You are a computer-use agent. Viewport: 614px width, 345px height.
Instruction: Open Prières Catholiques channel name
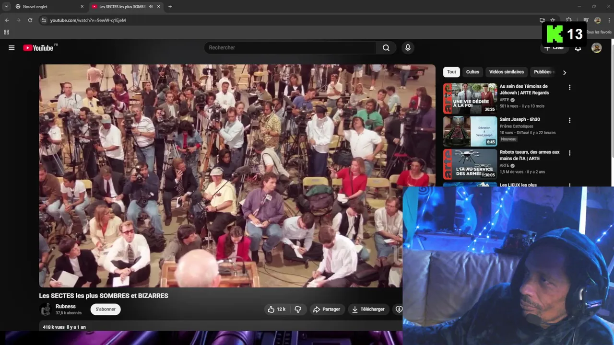tap(516, 126)
